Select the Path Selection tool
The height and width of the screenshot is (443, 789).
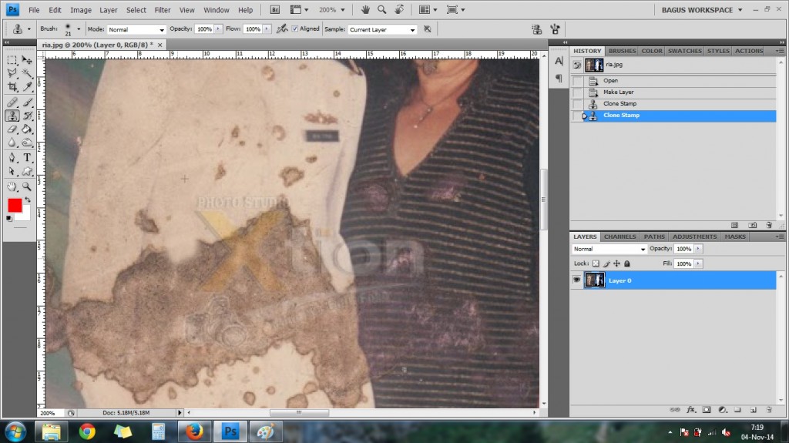click(x=12, y=172)
